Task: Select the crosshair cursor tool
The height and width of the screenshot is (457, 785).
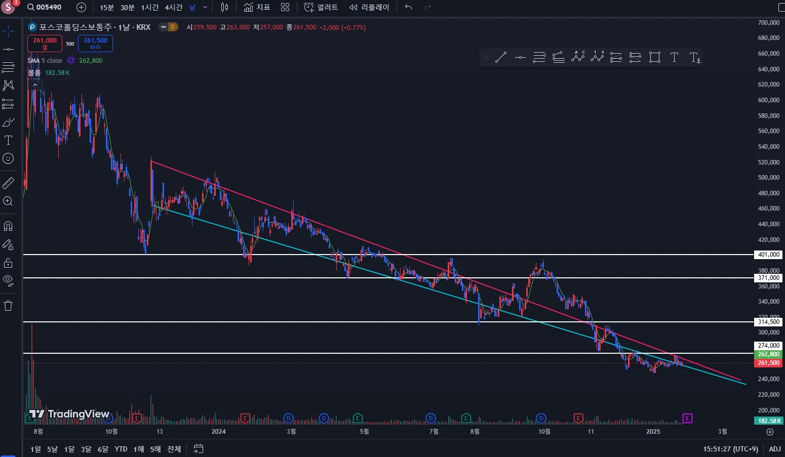Action: (8, 31)
